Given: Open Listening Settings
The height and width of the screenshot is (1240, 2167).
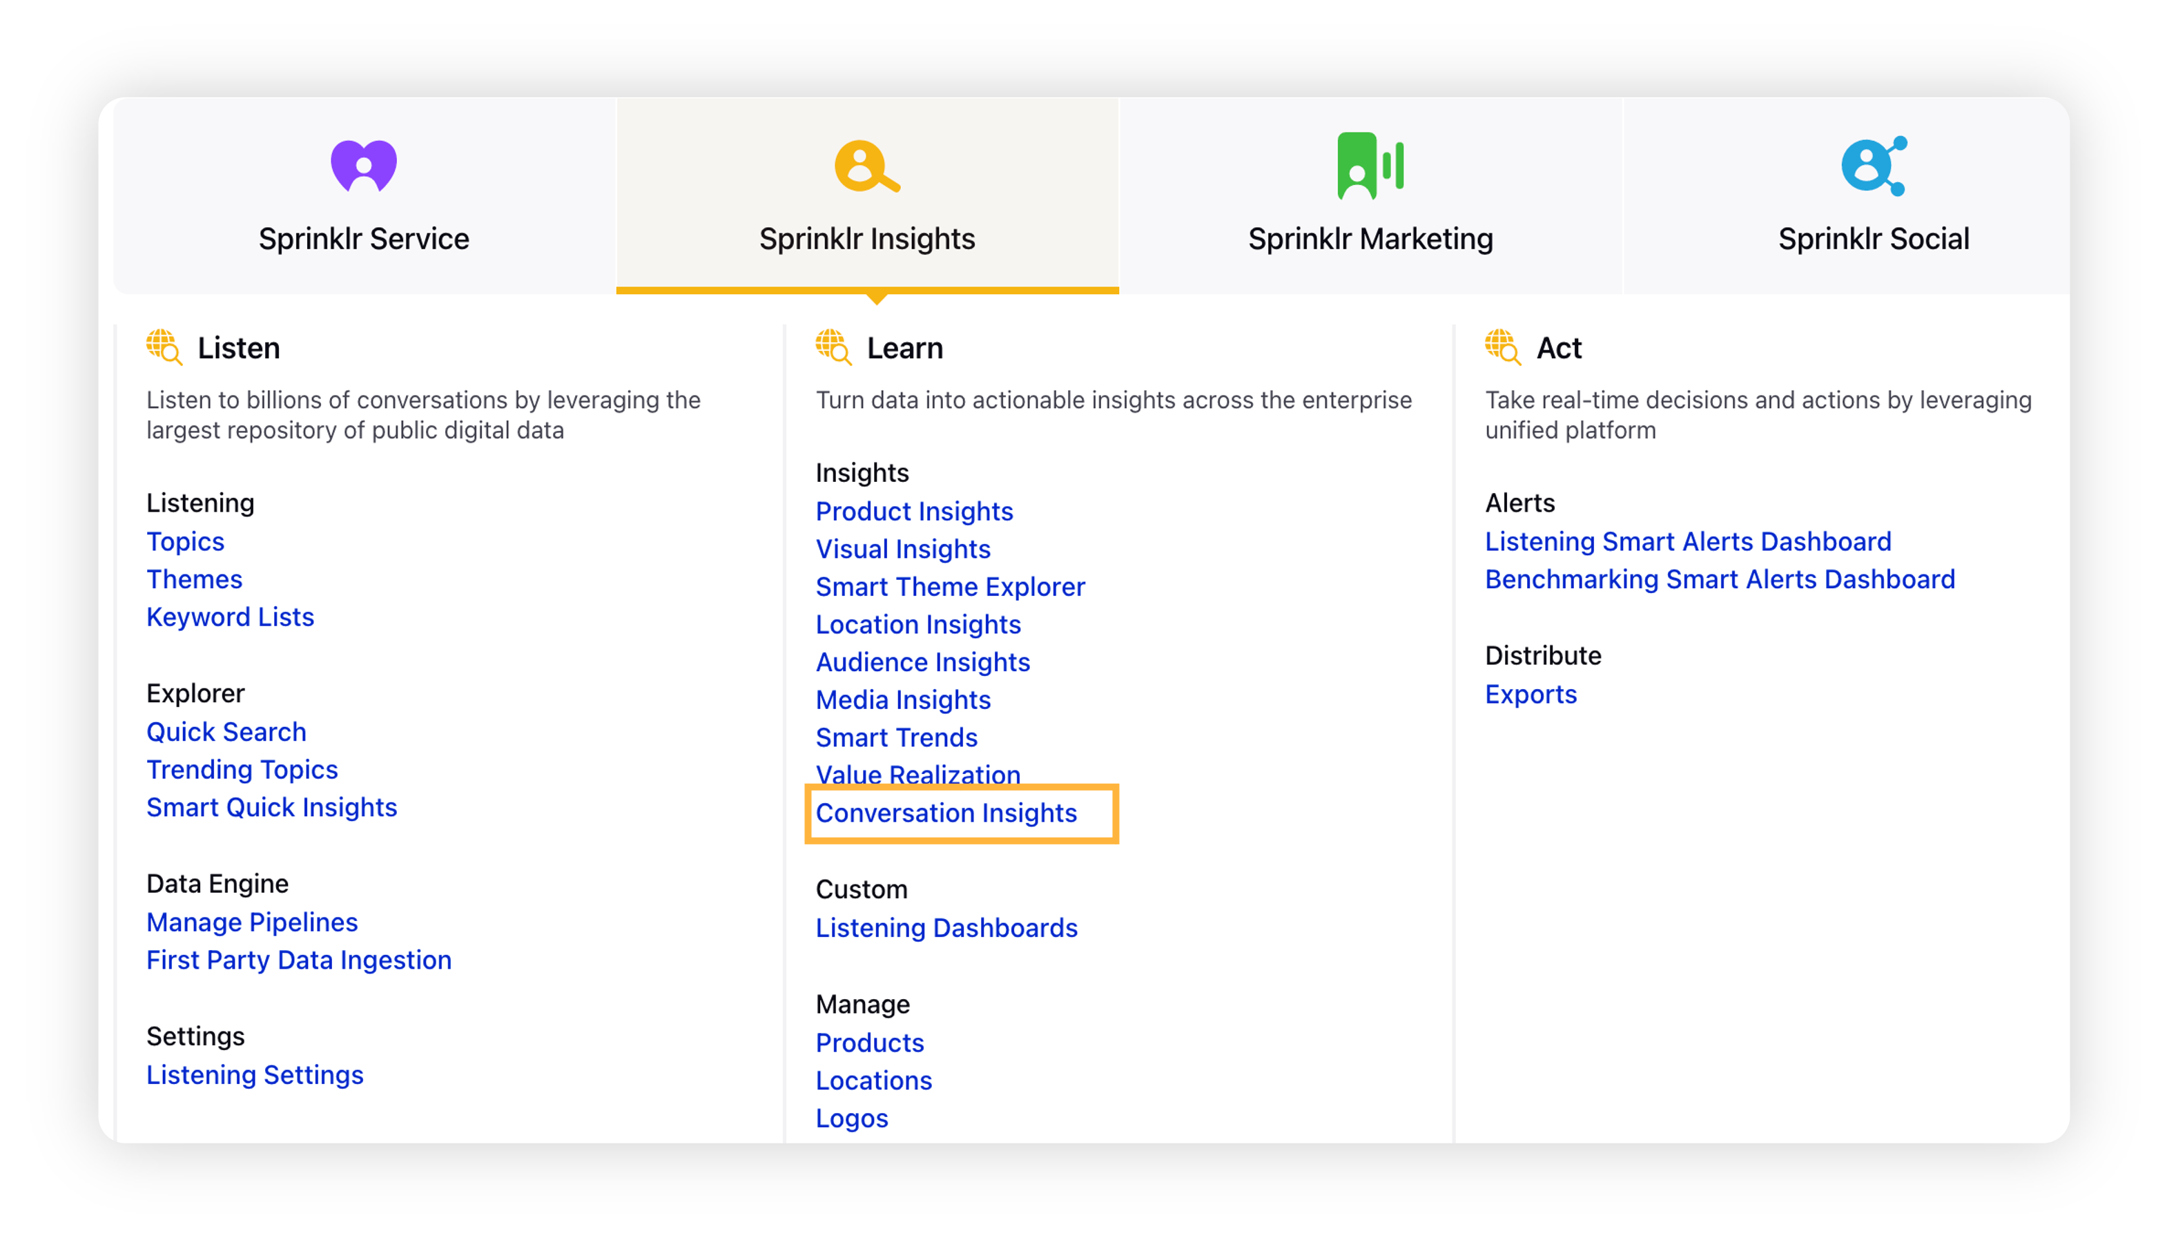Looking at the screenshot, I should coord(255,1075).
